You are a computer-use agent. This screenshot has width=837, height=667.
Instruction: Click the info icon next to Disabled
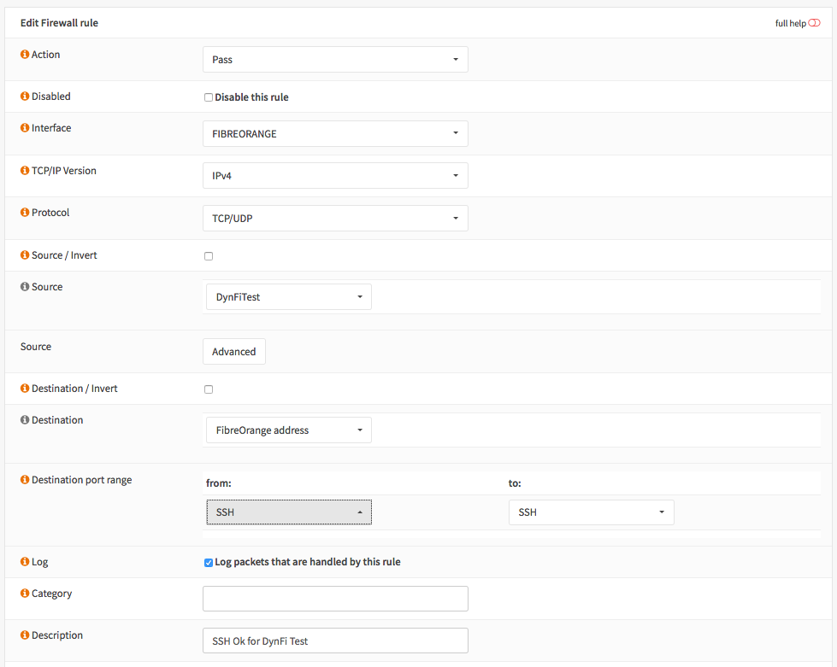point(25,96)
